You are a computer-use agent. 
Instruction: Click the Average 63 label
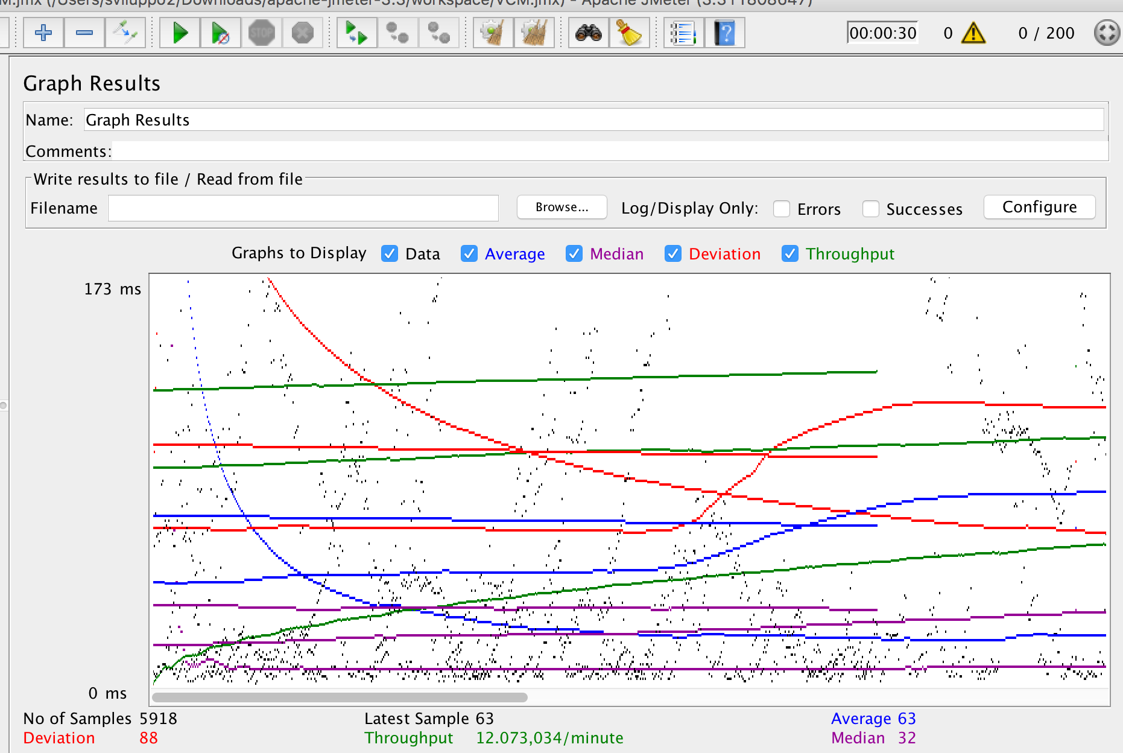coord(873,719)
